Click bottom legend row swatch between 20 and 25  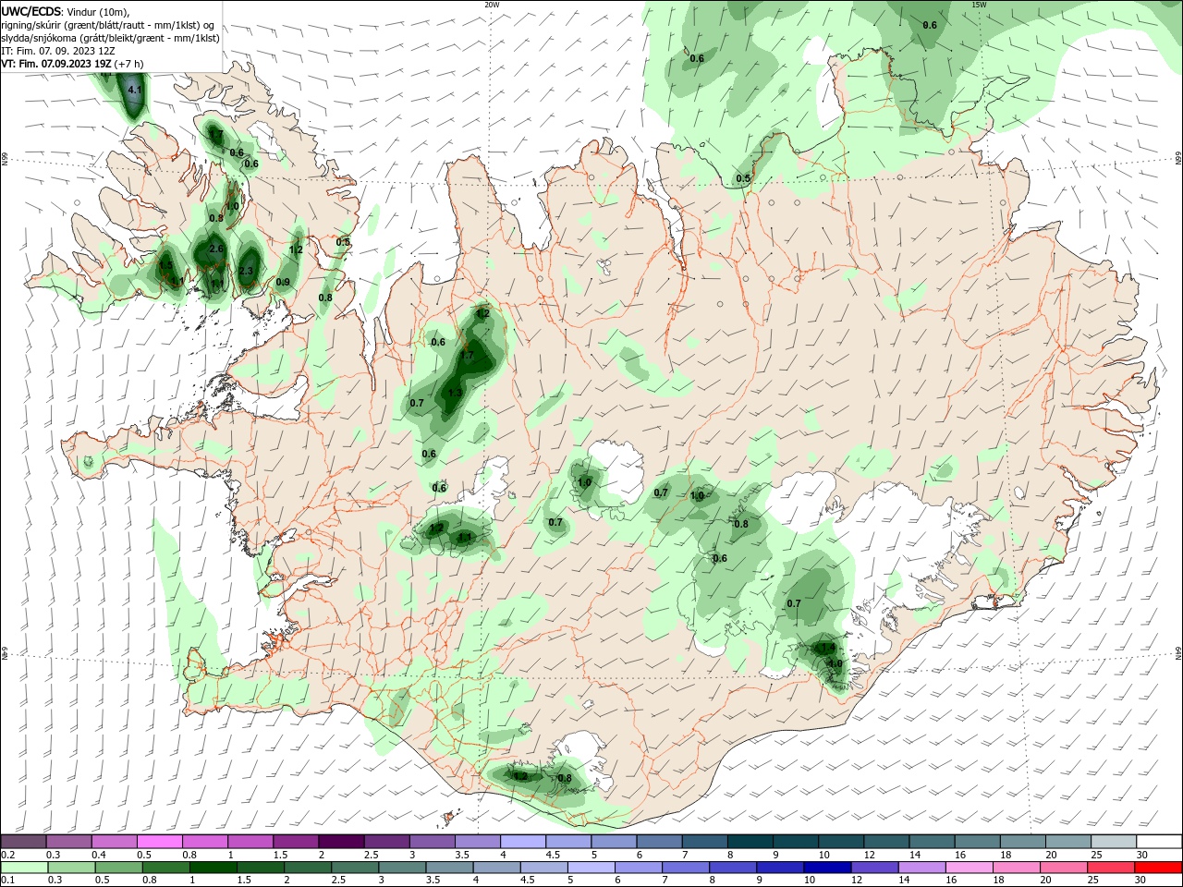click(x=1066, y=868)
